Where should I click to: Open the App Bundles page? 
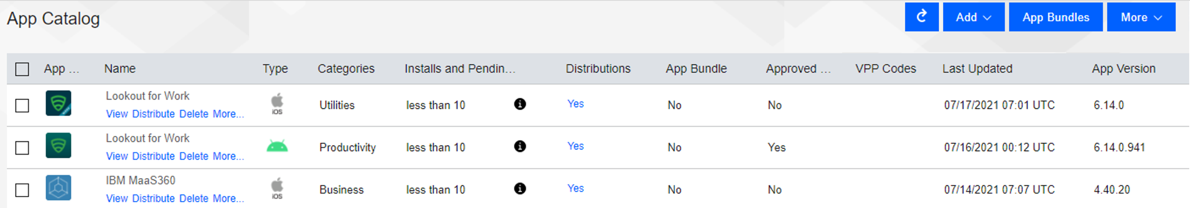[x=1056, y=17]
